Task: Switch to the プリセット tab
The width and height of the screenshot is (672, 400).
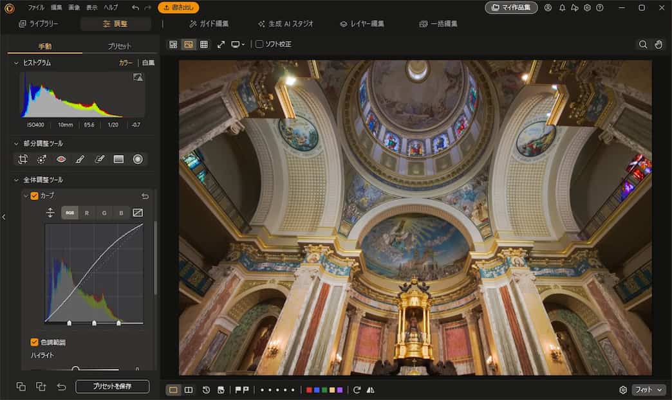Action: pyautogui.click(x=119, y=46)
